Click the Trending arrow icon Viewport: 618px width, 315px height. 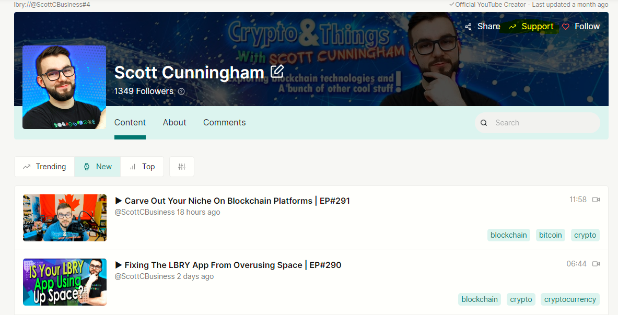[x=27, y=167]
